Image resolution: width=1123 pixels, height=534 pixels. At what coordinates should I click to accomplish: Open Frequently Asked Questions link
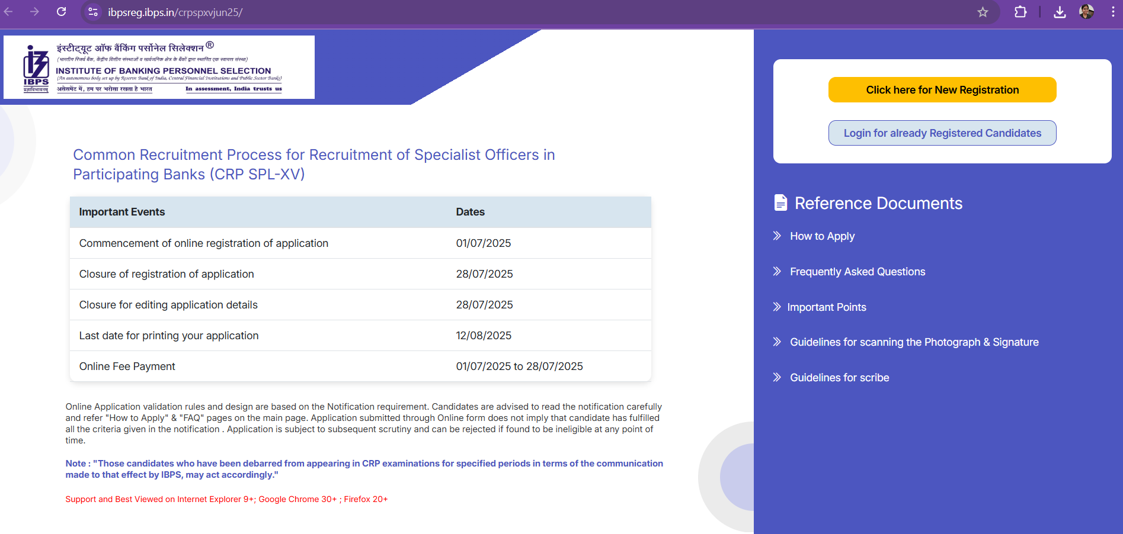(857, 272)
